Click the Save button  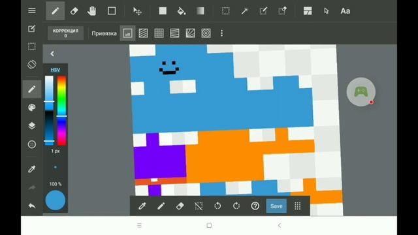(x=276, y=206)
